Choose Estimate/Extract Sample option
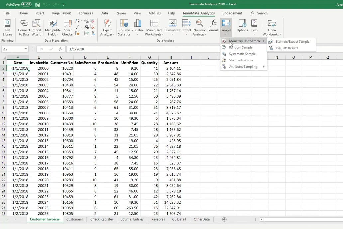 (x=292, y=42)
